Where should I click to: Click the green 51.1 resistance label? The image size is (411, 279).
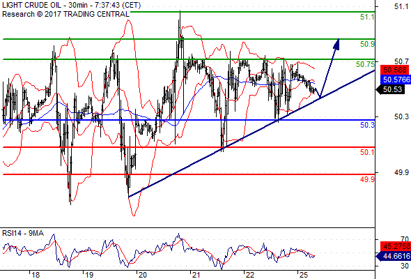(x=367, y=17)
